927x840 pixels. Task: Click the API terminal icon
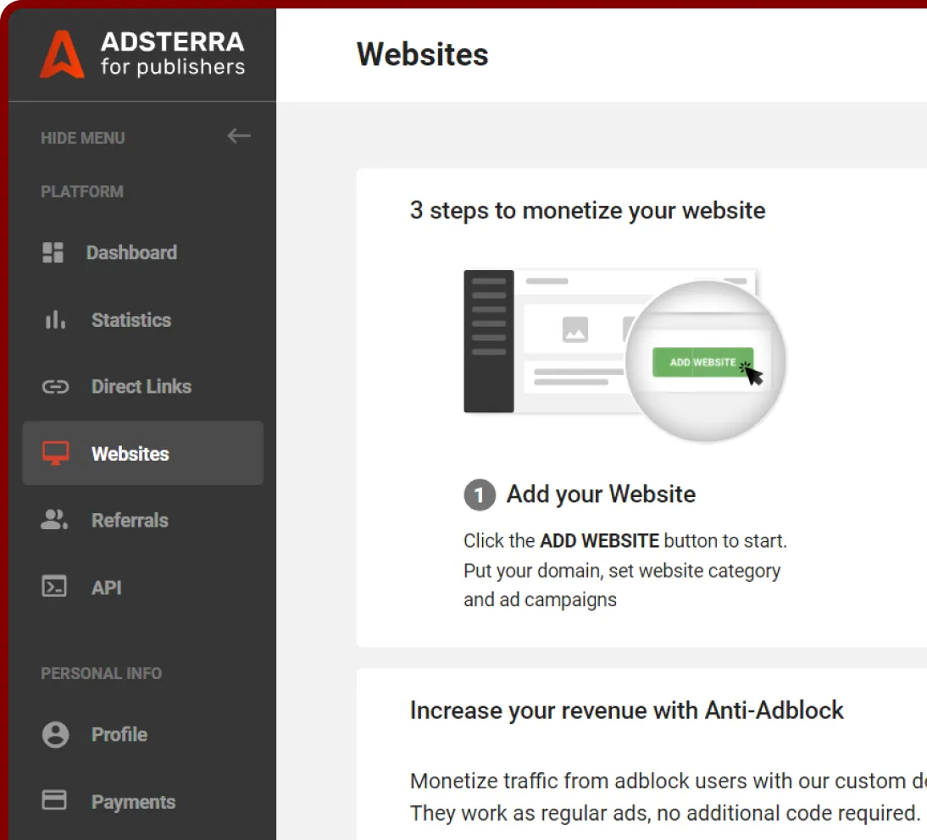54,587
